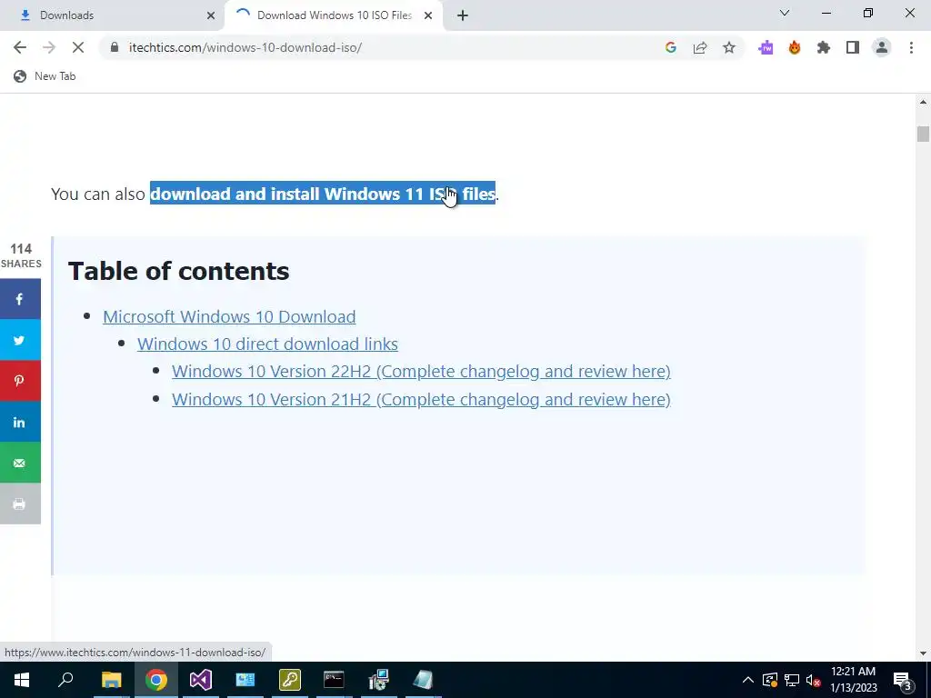The width and height of the screenshot is (931, 698).
Task: Open the taskbar clock and date
Action: pyautogui.click(x=853, y=680)
